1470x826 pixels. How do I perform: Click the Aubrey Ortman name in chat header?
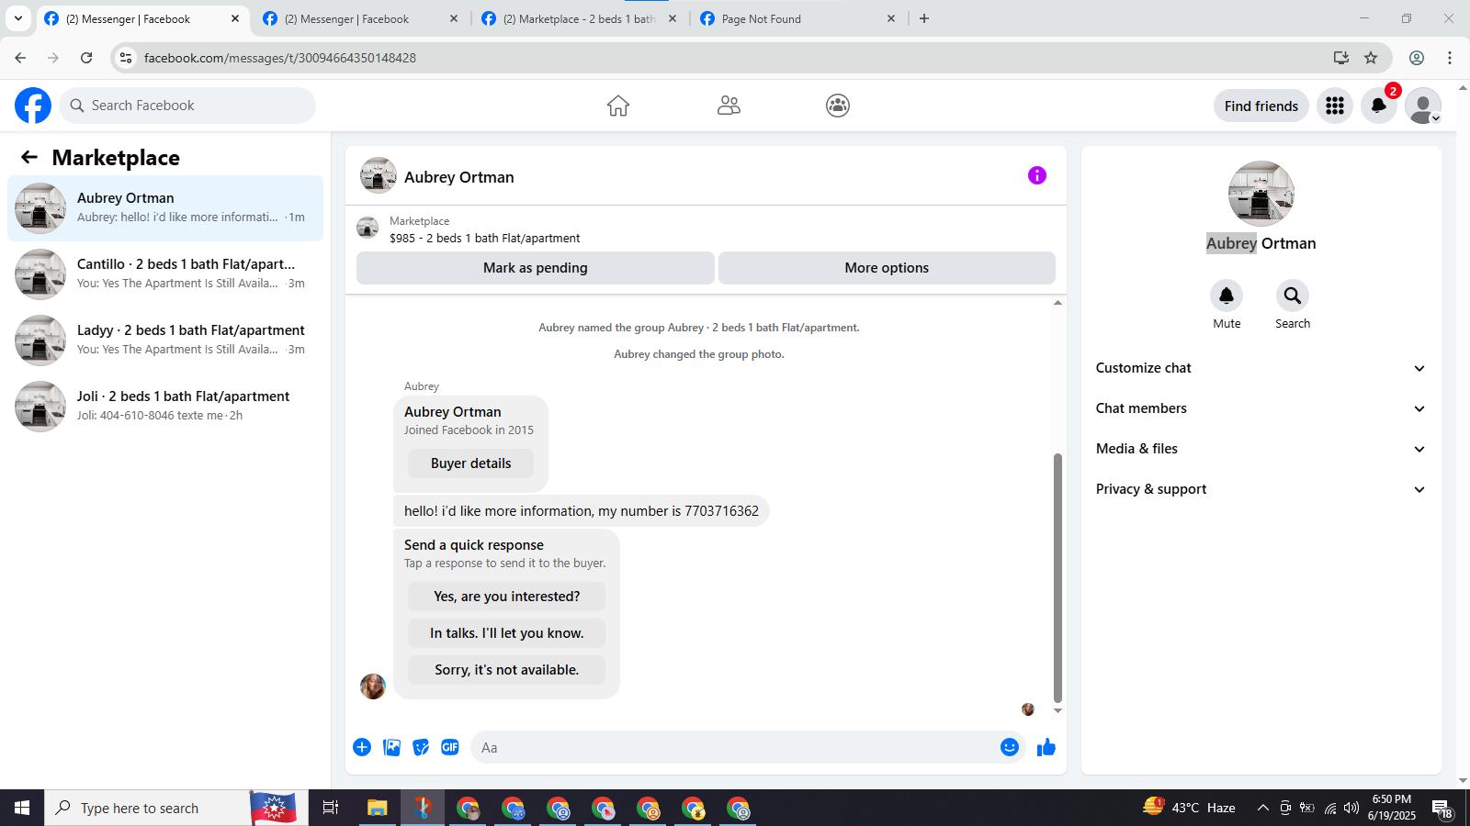(459, 177)
